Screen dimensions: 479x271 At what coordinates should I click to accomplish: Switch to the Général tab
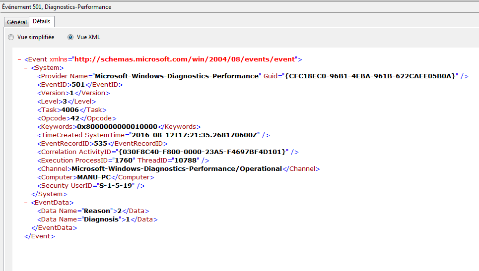pyautogui.click(x=17, y=22)
